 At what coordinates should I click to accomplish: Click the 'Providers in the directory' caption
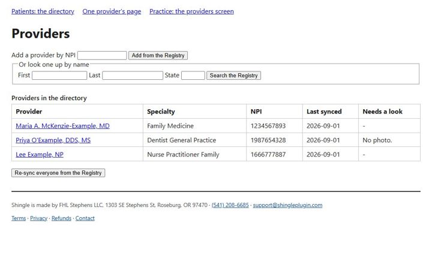[49, 98]
